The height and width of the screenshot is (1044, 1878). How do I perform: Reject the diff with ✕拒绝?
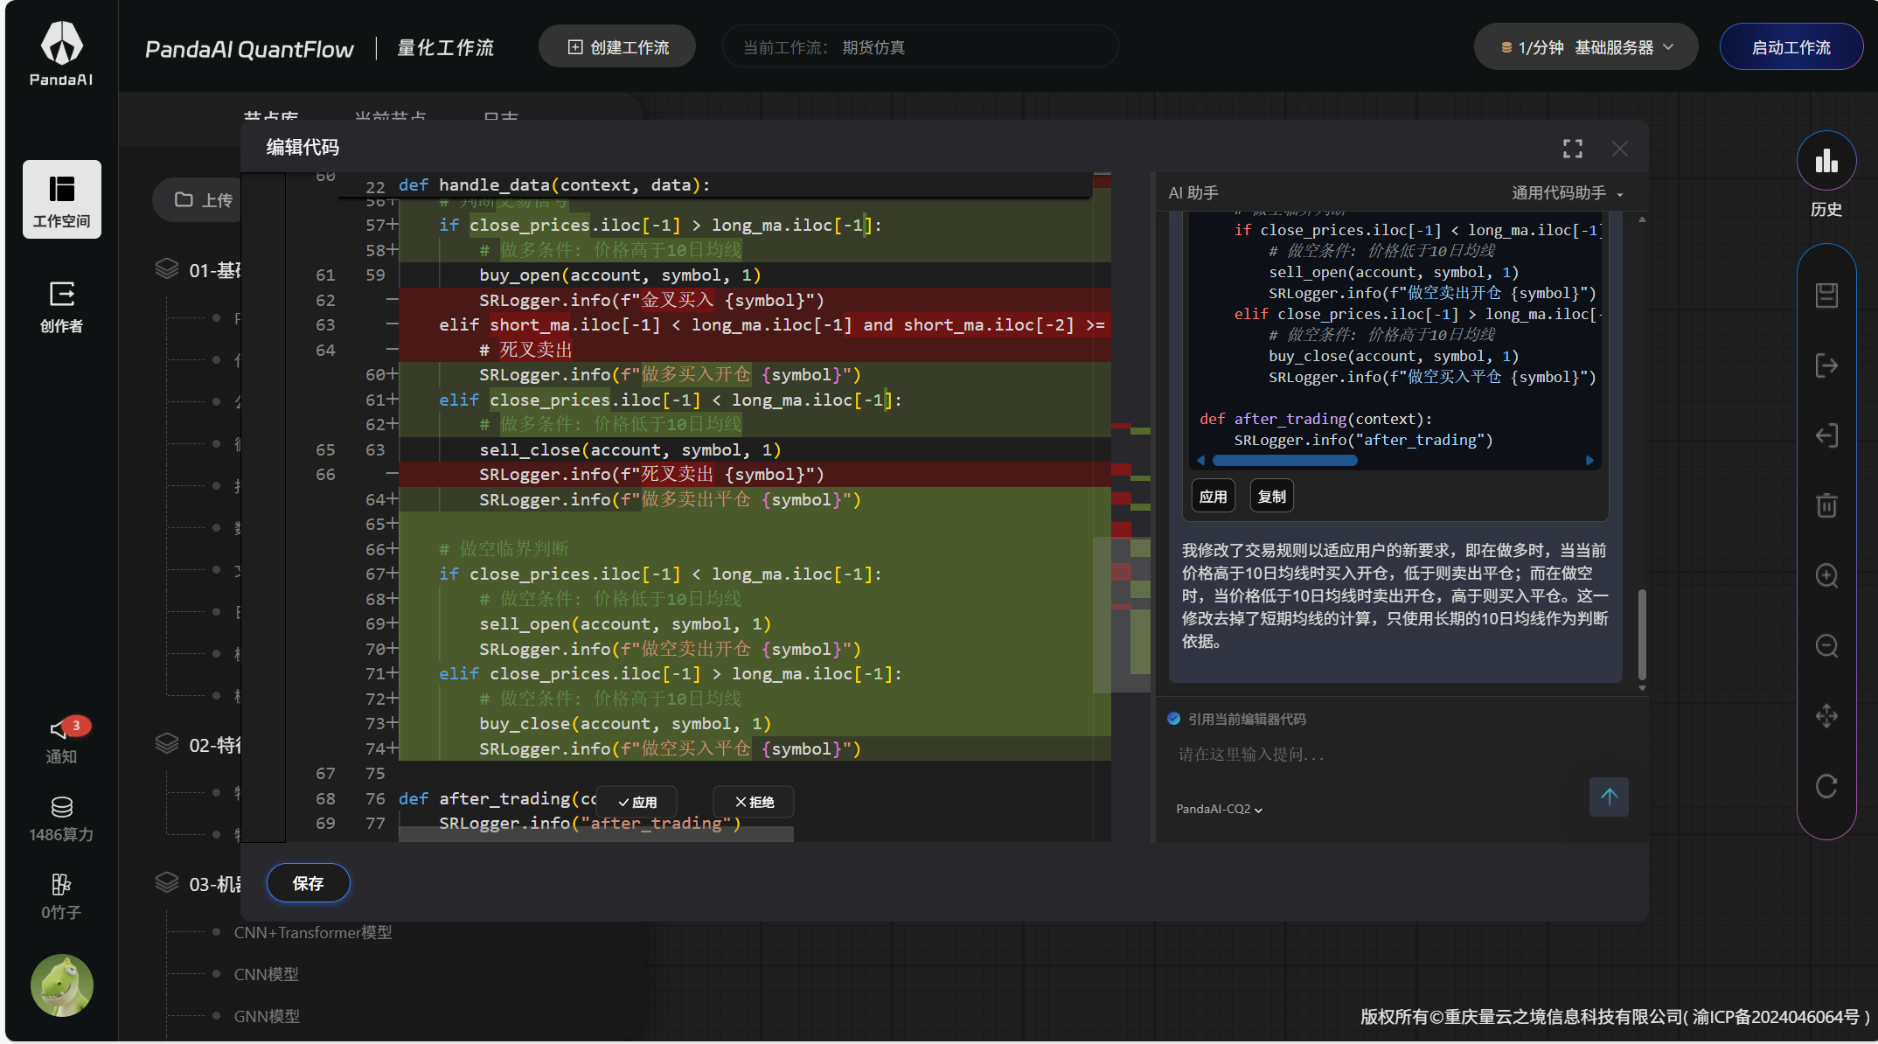[x=755, y=802]
